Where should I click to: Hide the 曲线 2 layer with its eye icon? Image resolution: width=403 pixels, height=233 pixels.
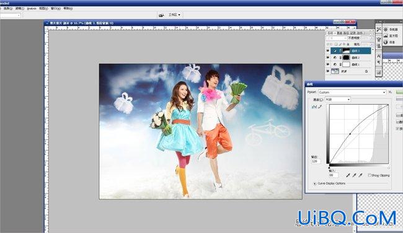(x=328, y=58)
